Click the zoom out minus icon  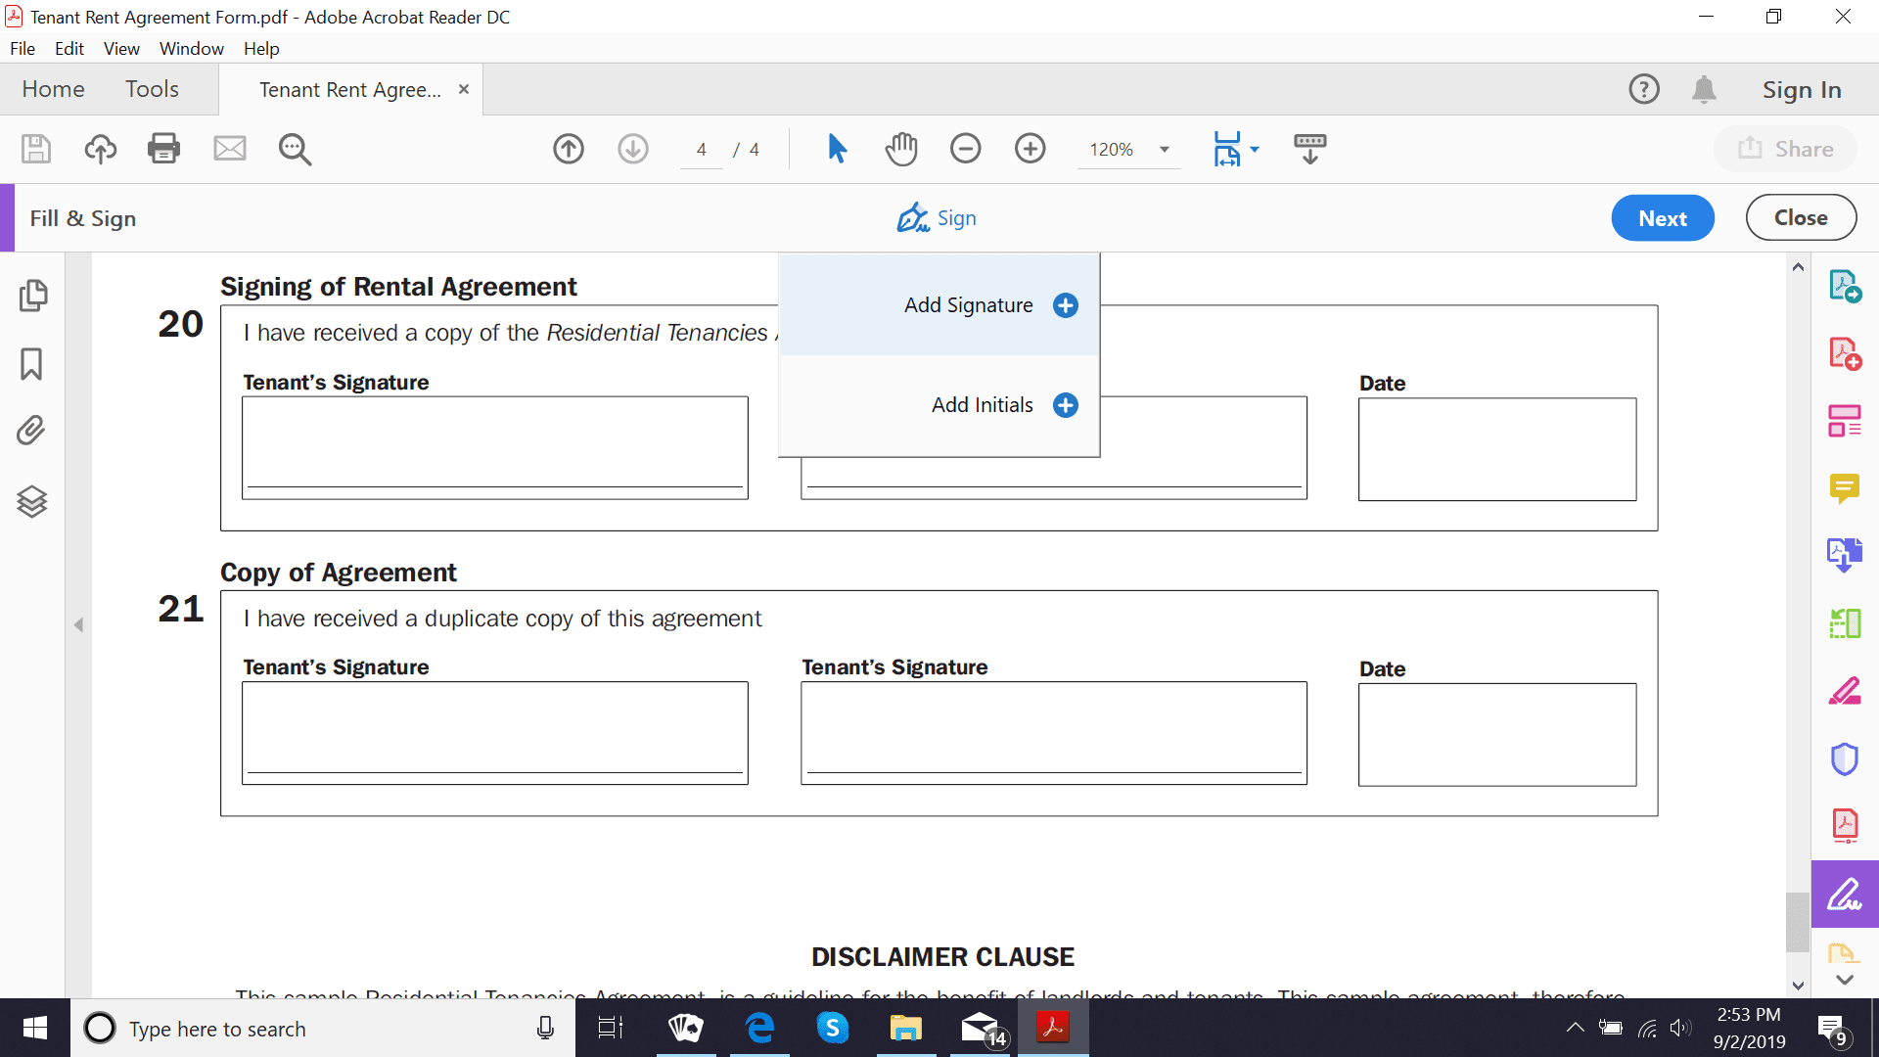coord(964,147)
